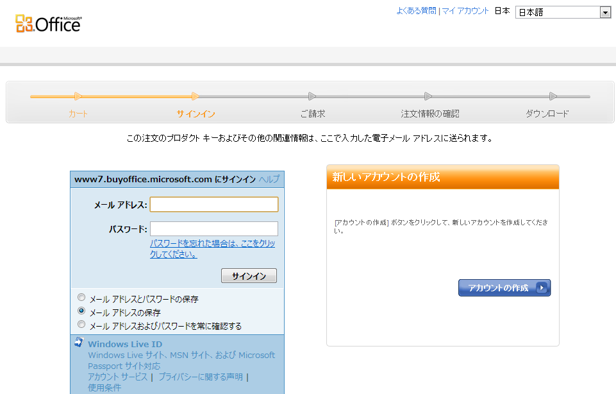Open the 日本語 language dropdown
Viewport: 616px width, 394px height.
point(563,12)
